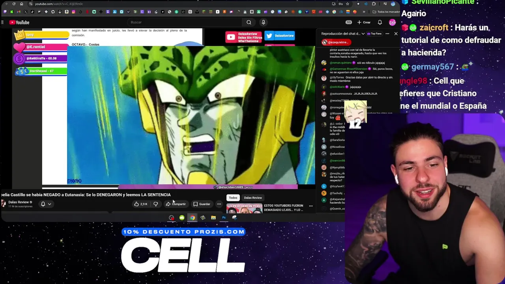Click the Crear button

(x=364, y=22)
